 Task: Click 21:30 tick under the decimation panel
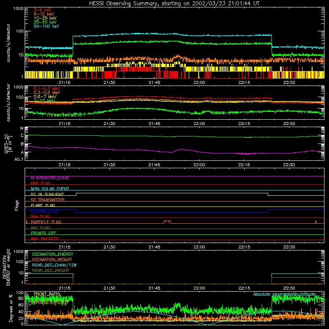click(109, 288)
